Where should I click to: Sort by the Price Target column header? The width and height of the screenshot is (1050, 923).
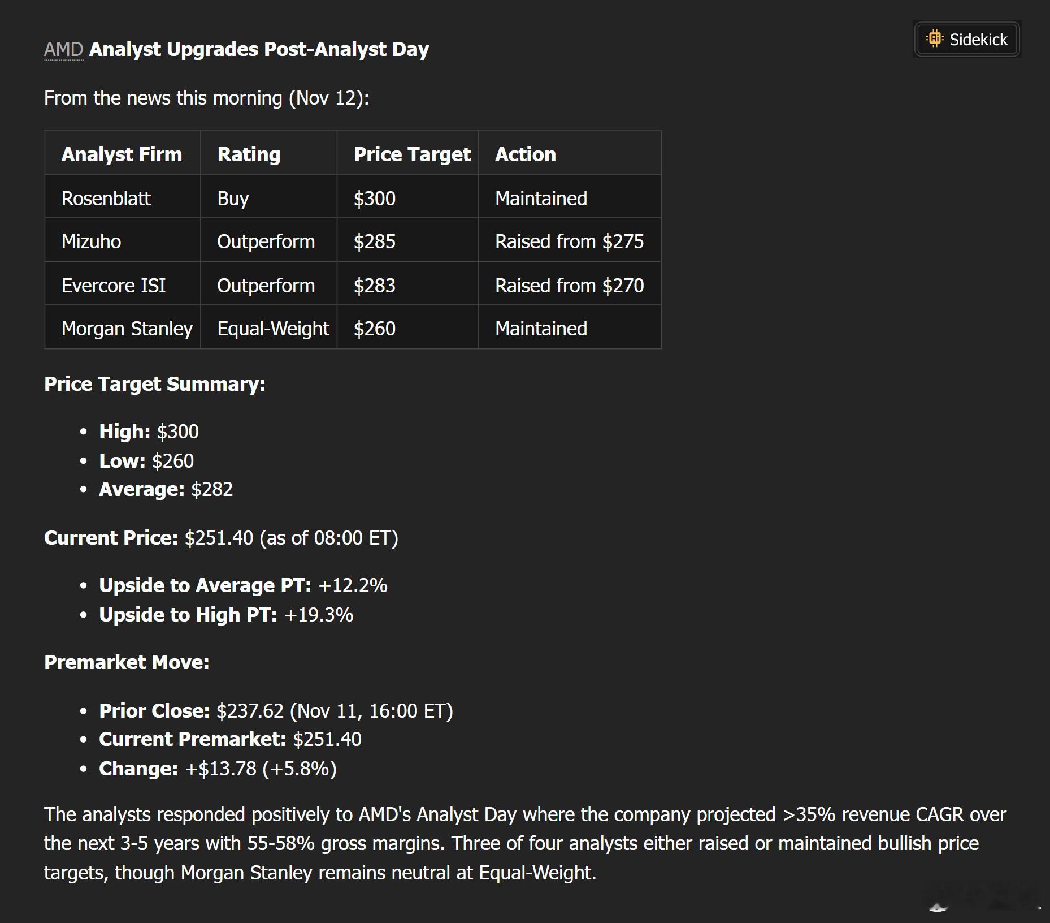pos(412,153)
